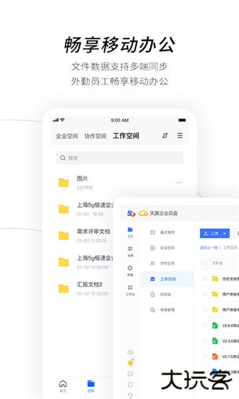Click the 01-03 11:33:18 timestamp
239x399 pixels.
(x=92, y=241)
